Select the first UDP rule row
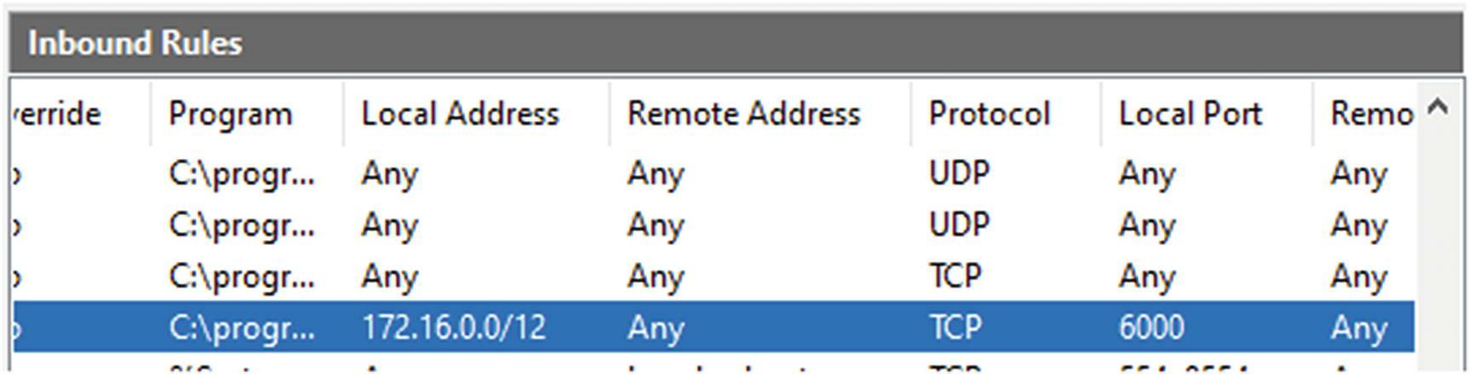Screen dimensions: 1469x374 [x=714, y=173]
